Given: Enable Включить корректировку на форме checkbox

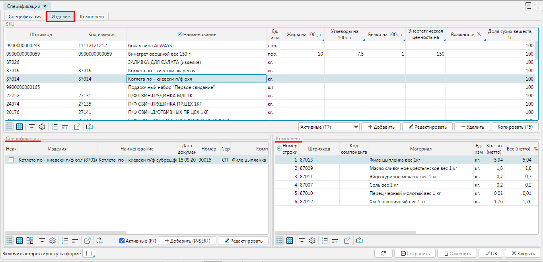Looking at the screenshot, I should 89,253.
